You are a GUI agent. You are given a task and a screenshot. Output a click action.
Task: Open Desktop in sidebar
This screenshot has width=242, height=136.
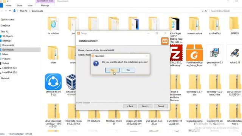6,41
